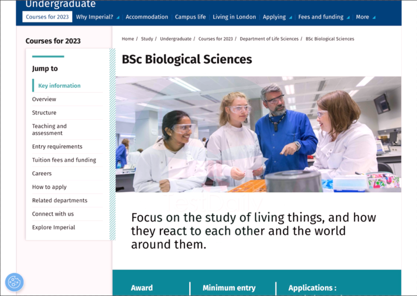This screenshot has width=417, height=296.
Task: Jump to Tuition fees and funding
Action: 64,160
